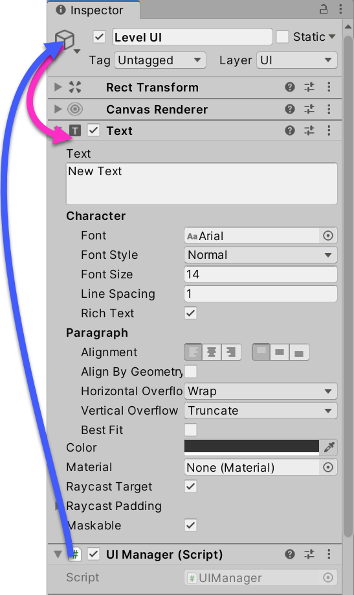The height and width of the screenshot is (595, 354).
Task: Toggle the Static checkbox
Action: click(282, 37)
